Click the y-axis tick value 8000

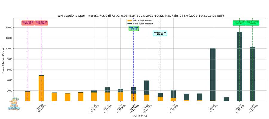coord(10,59)
